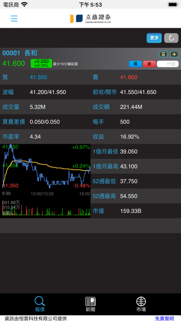Tap the 52週最低 value 37.750
181x322 pixels.
pos(129,181)
